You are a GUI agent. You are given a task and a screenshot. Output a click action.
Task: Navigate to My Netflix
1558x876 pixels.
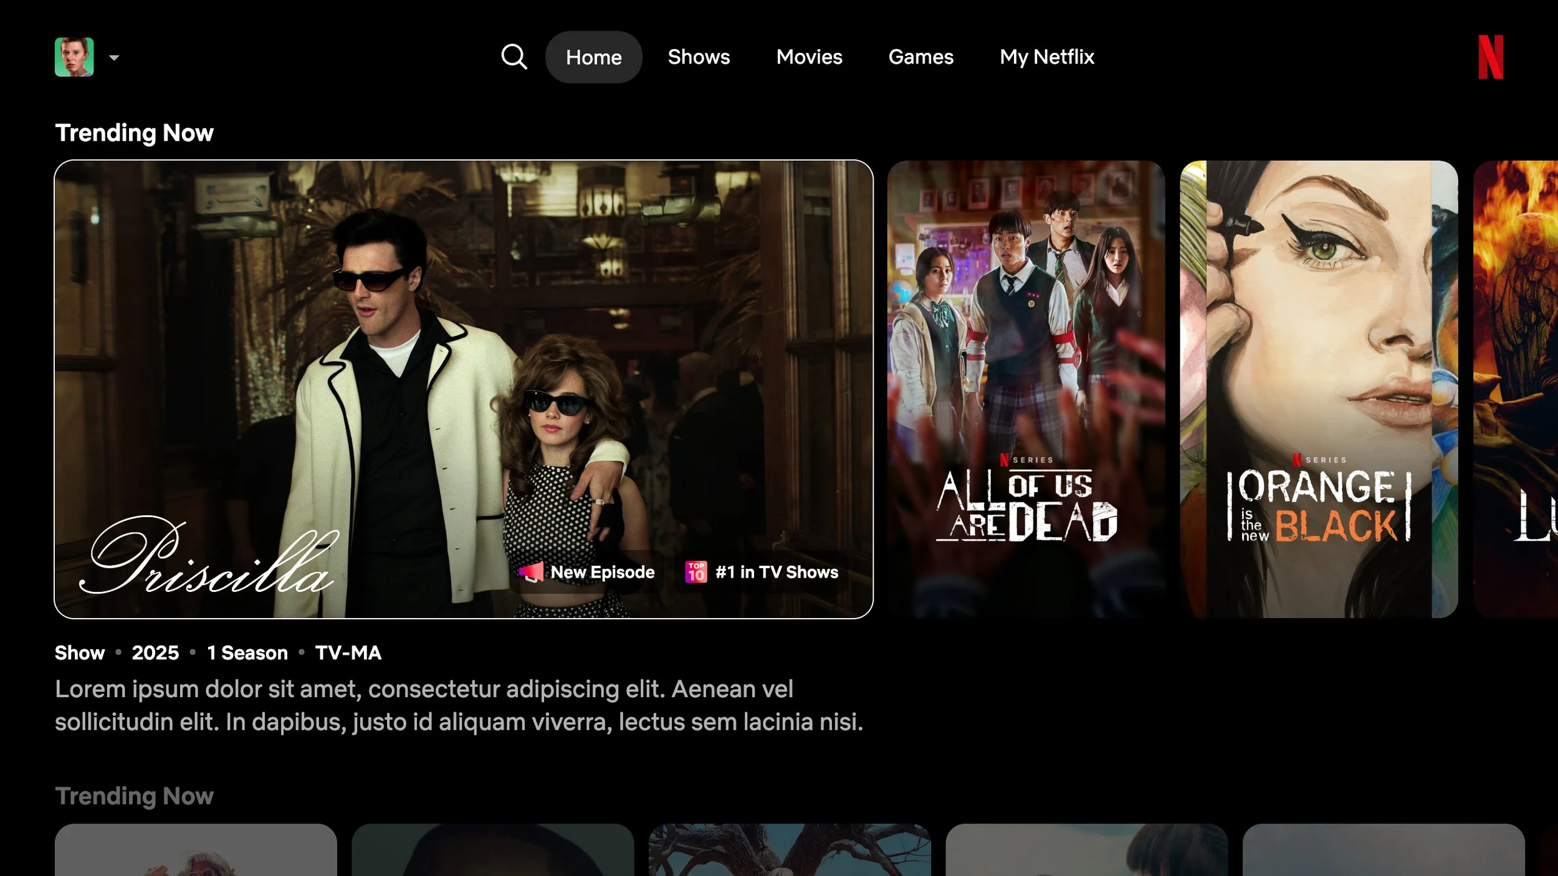[1046, 57]
